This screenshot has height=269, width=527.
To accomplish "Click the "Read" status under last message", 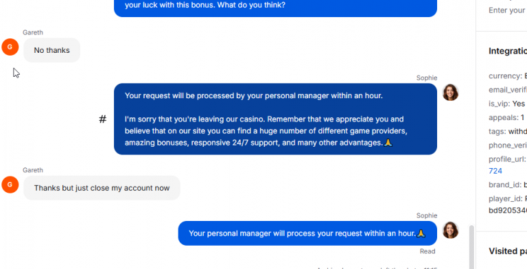I will click(428, 251).
